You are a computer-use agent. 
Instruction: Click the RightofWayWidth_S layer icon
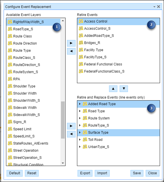10,22
